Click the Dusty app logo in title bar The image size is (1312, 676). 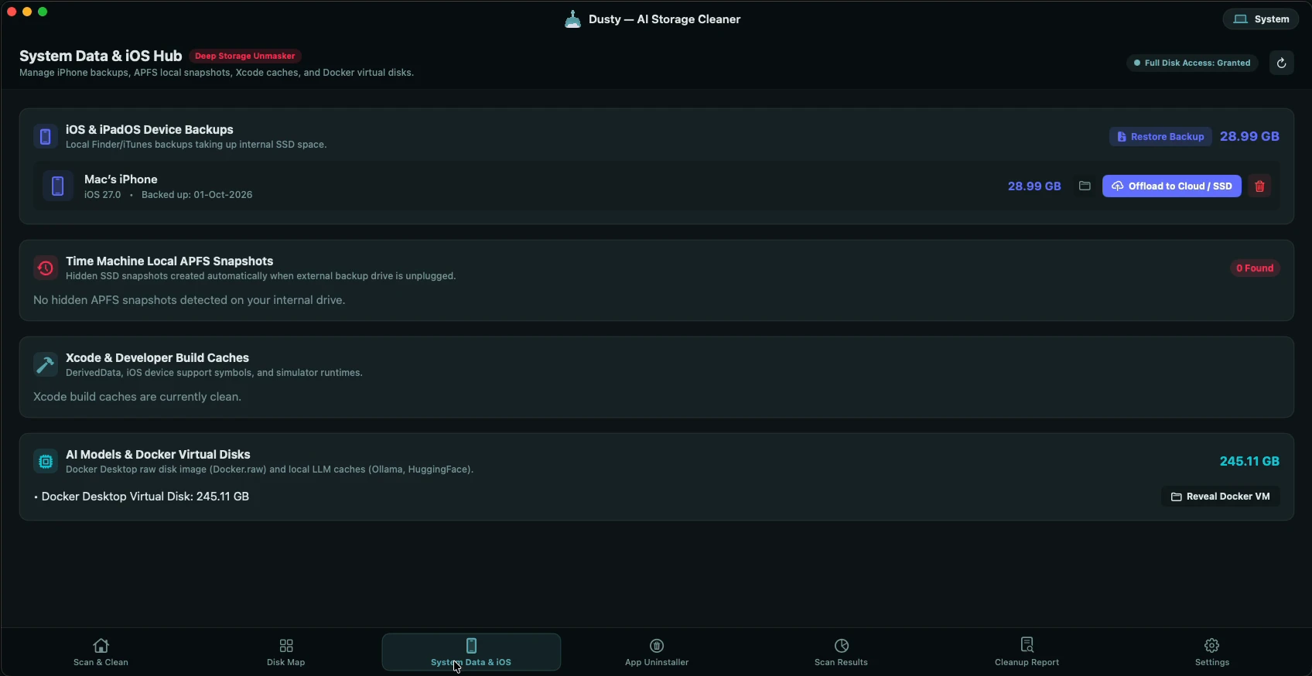click(572, 19)
